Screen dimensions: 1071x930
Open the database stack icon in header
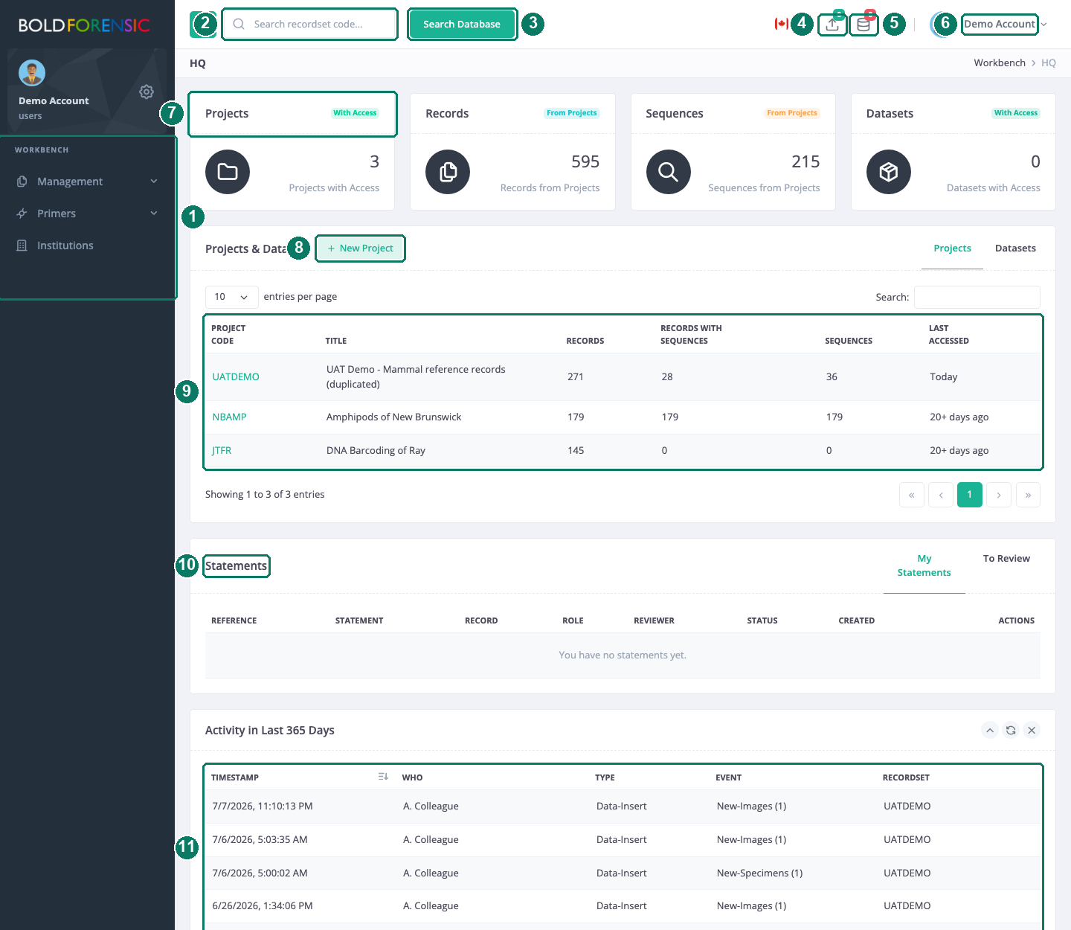coord(863,25)
